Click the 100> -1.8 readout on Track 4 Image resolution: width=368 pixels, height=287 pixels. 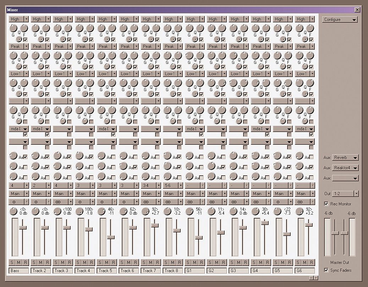[x=89, y=211]
